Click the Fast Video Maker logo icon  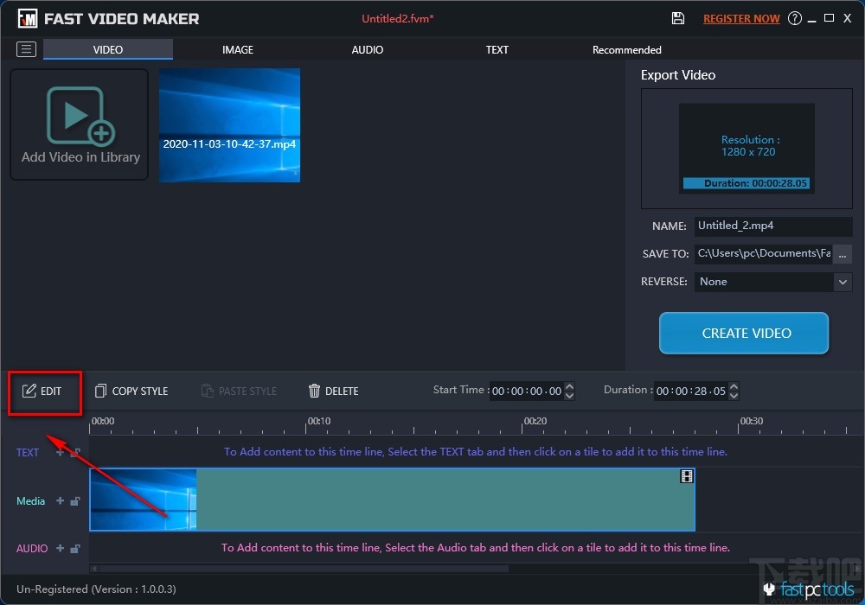(x=27, y=19)
